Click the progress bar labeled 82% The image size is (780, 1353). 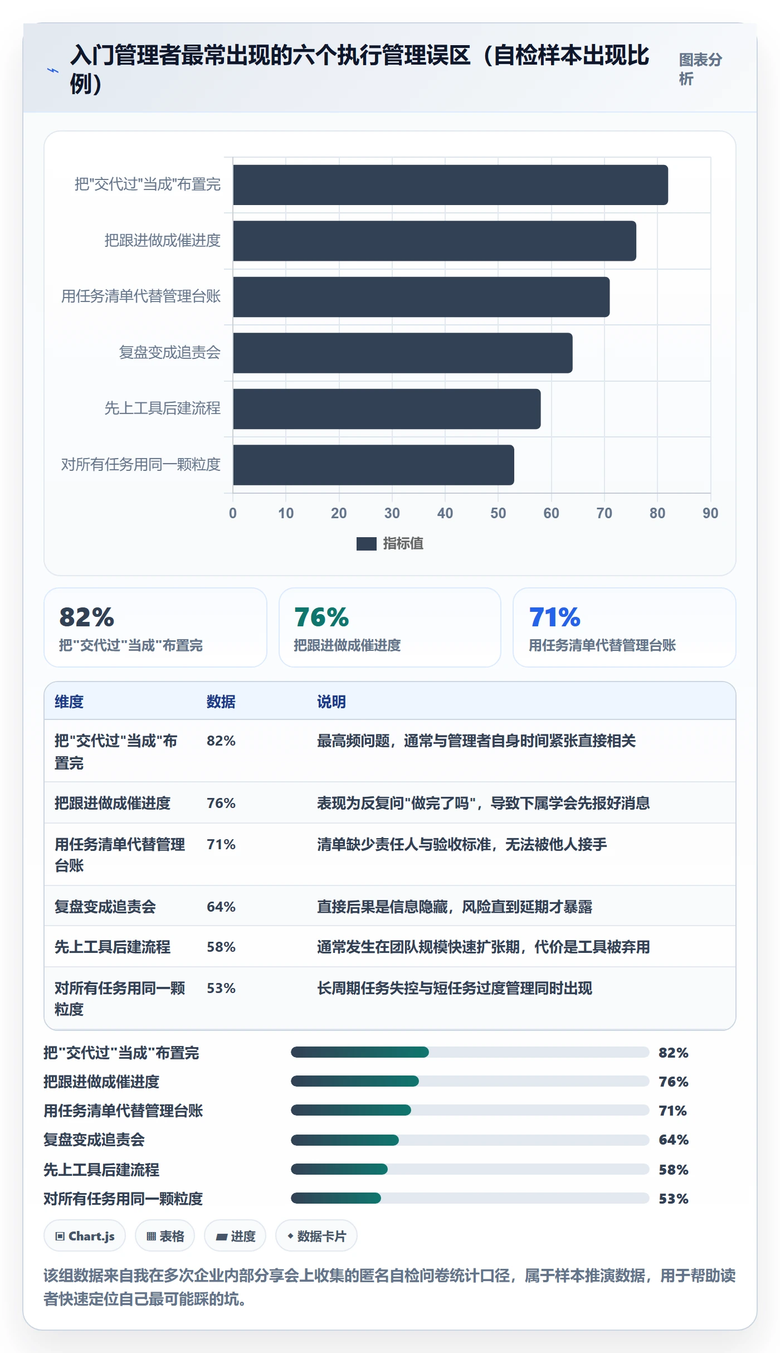tap(470, 1052)
